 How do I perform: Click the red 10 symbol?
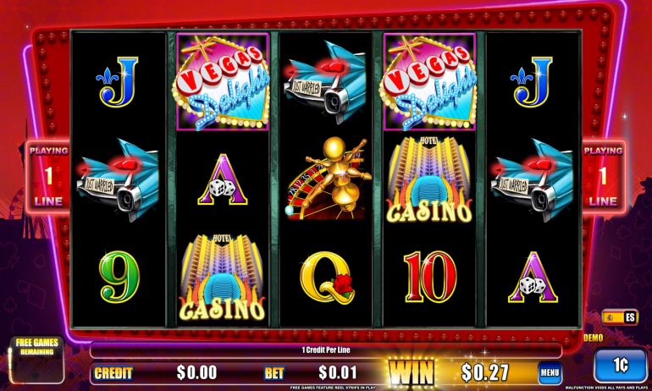coord(430,276)
